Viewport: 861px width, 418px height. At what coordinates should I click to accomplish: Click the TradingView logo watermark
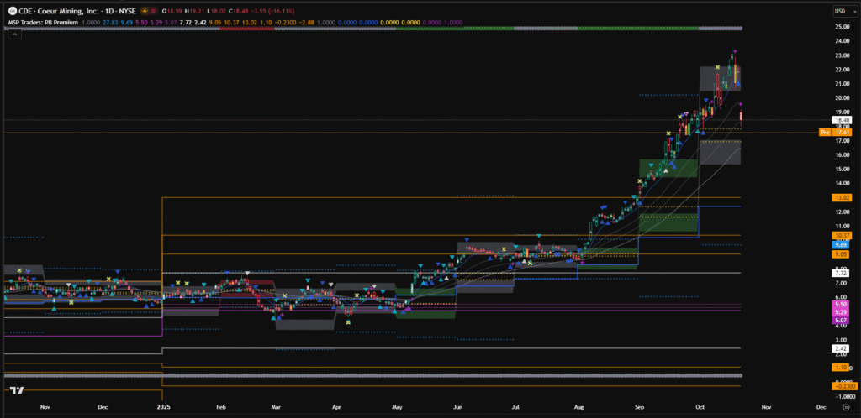pyautogui.click(x=15, y=390)
